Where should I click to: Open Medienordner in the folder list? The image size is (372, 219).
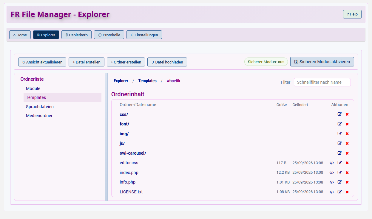(x=39, y=116)
